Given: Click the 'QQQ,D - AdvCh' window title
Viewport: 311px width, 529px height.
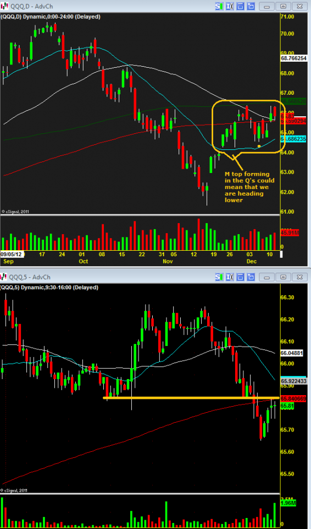Looking at the screenshot, I should click(x=31, y=6).
